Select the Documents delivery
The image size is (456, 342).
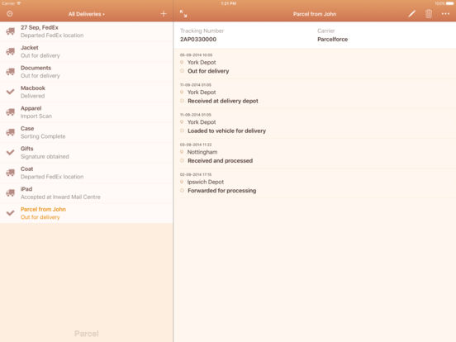tap(87, 72)
